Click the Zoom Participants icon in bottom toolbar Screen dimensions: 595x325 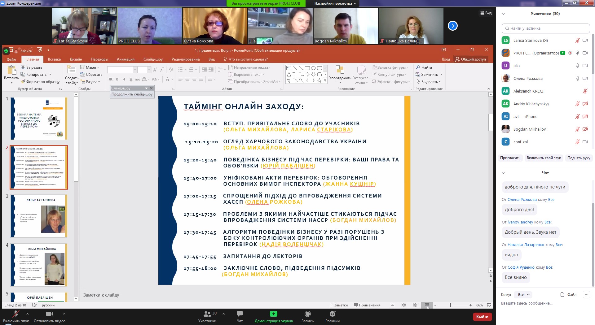point(207,314)
